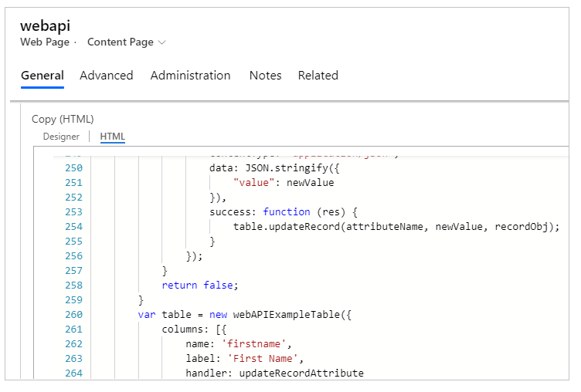Switch to the General tab
581x392 pixels.
pos(42,76)
